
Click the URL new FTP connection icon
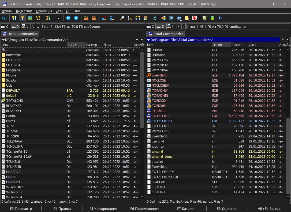click(112, 18)
